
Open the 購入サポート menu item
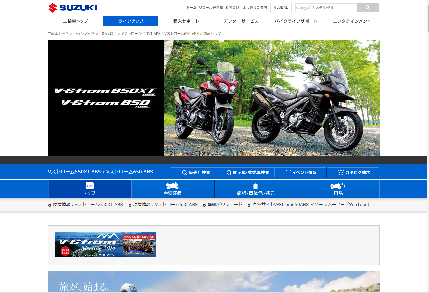186,21
